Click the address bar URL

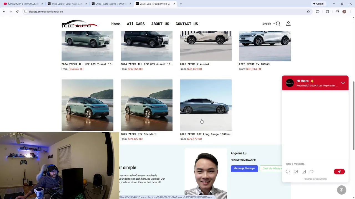pos(46,12)
